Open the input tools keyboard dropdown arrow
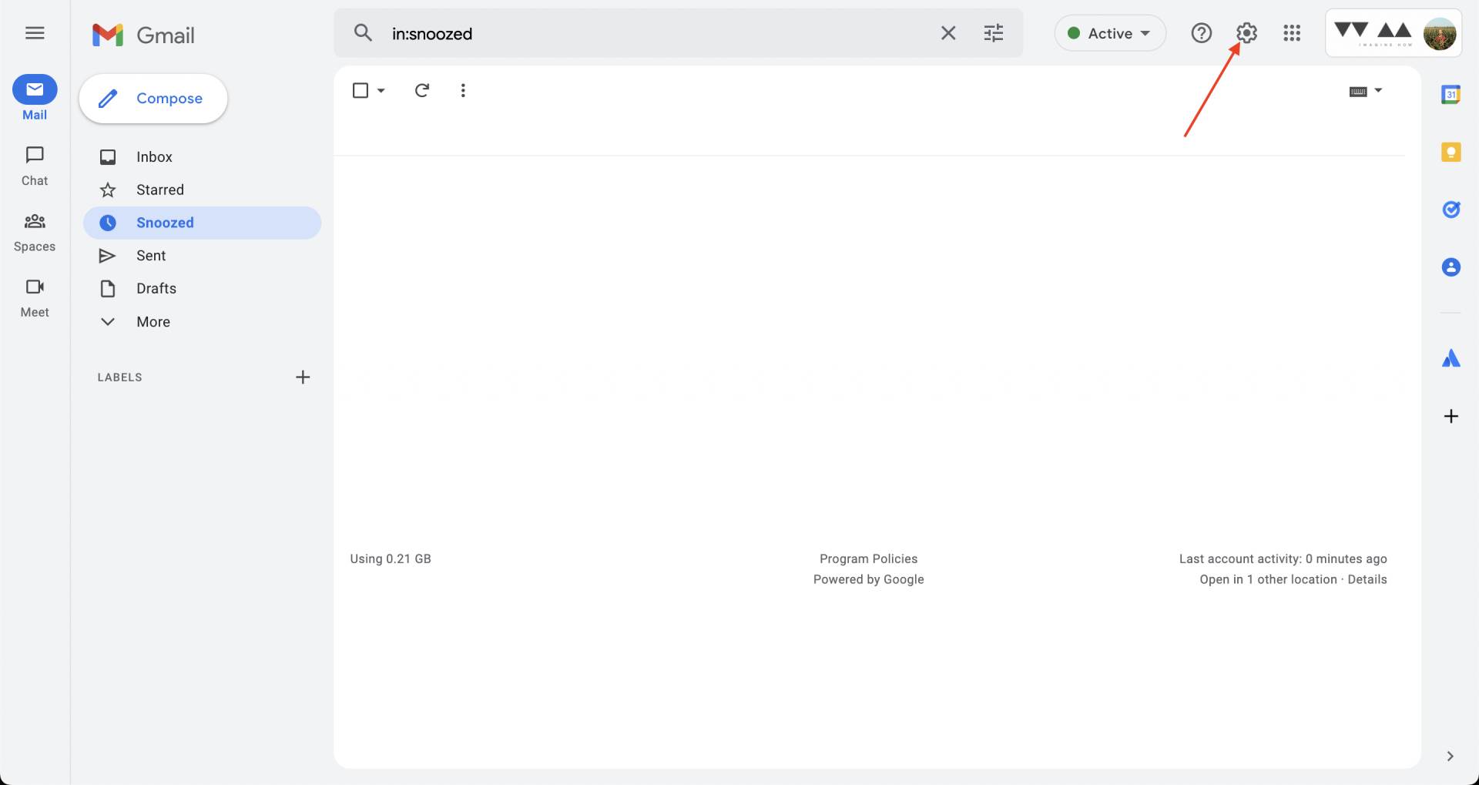This screenshot has width=1479, height=785. pyautogui.click(x=1378, y=90)
